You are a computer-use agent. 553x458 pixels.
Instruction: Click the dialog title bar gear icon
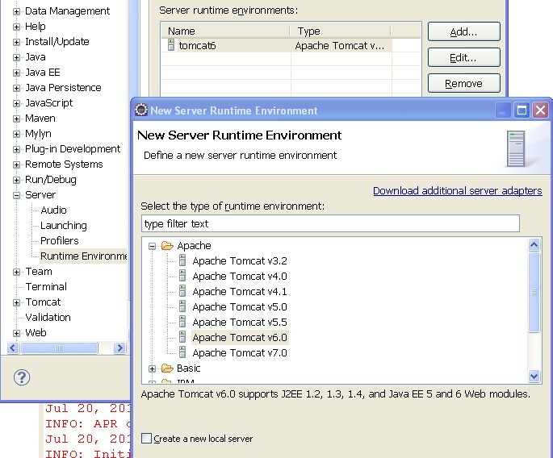(x=141, y=110)
